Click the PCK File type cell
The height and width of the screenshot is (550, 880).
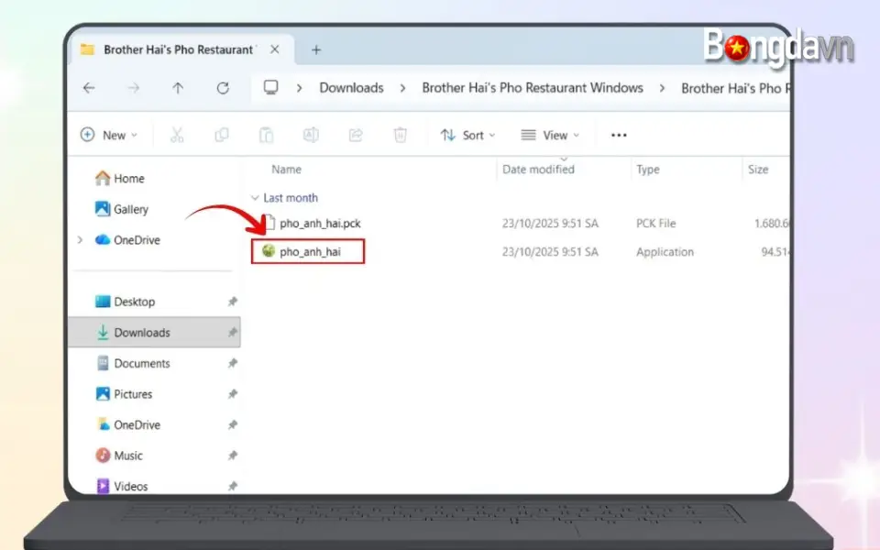click(x=655, y=224)
